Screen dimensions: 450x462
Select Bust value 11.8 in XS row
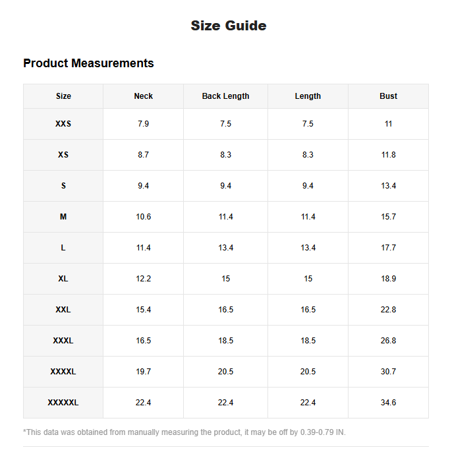point(388,155)
